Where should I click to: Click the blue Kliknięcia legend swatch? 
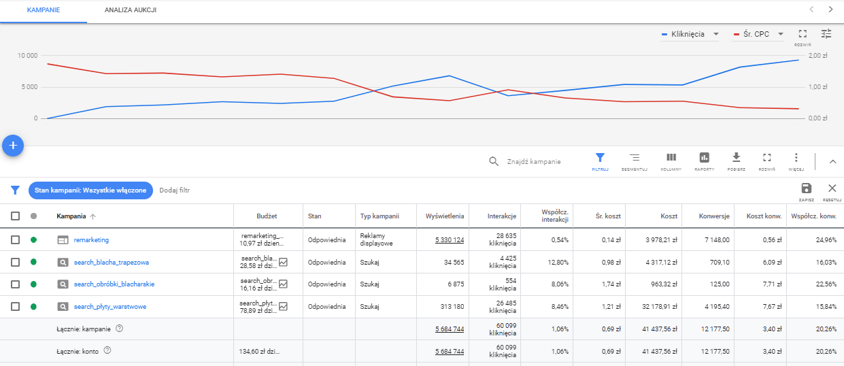(664, 34)
